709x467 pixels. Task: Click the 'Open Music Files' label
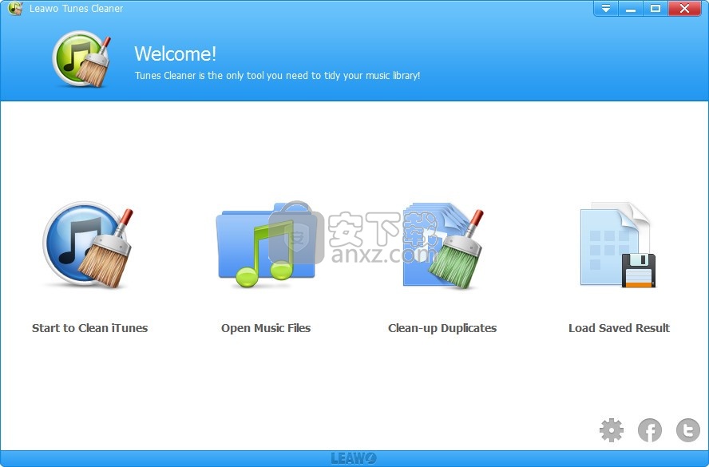click(266, 328)
